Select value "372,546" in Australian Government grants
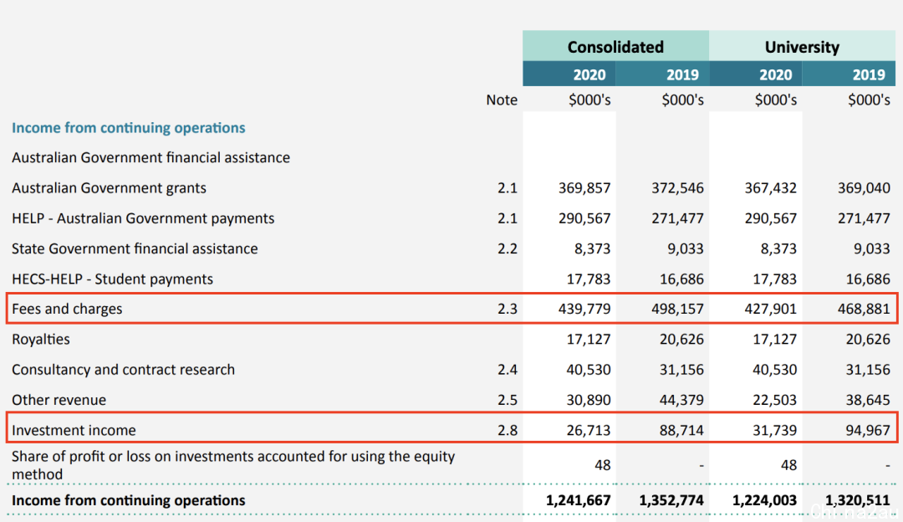Image resolution: width=903 pixels, height=522 pixels. coord(678,188)
